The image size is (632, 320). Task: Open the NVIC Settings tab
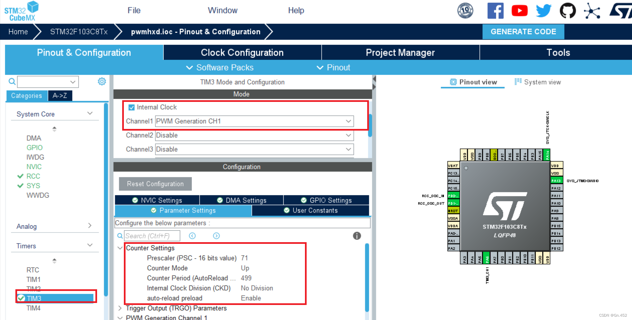[x=157, y=200]
